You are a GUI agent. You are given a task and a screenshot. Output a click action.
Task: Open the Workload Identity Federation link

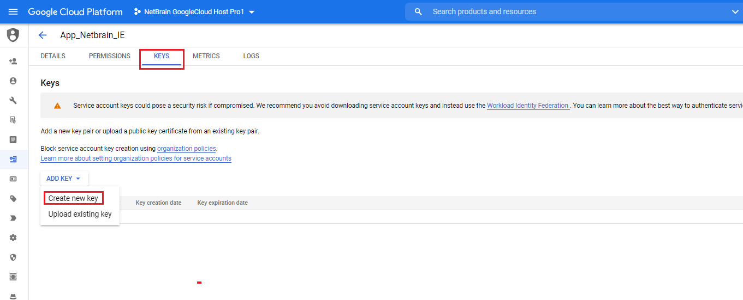527,106
